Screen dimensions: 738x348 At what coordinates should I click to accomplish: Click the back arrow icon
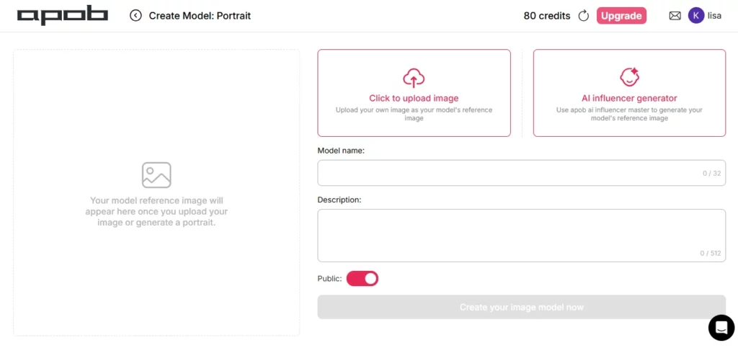[135, 15]
